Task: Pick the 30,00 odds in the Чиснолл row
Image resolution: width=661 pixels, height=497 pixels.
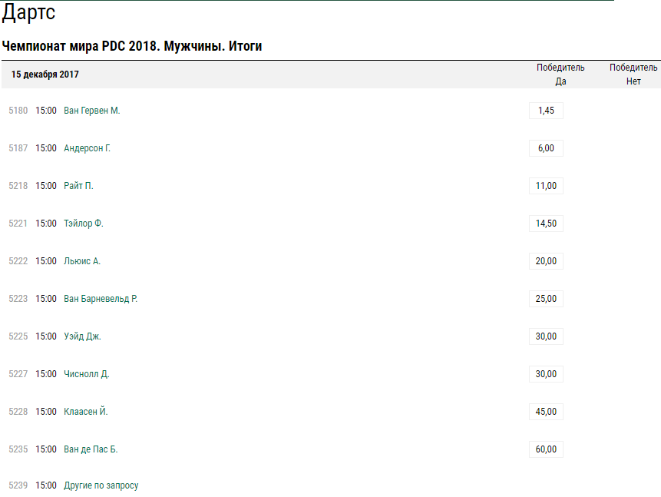Action: (546, 374)
